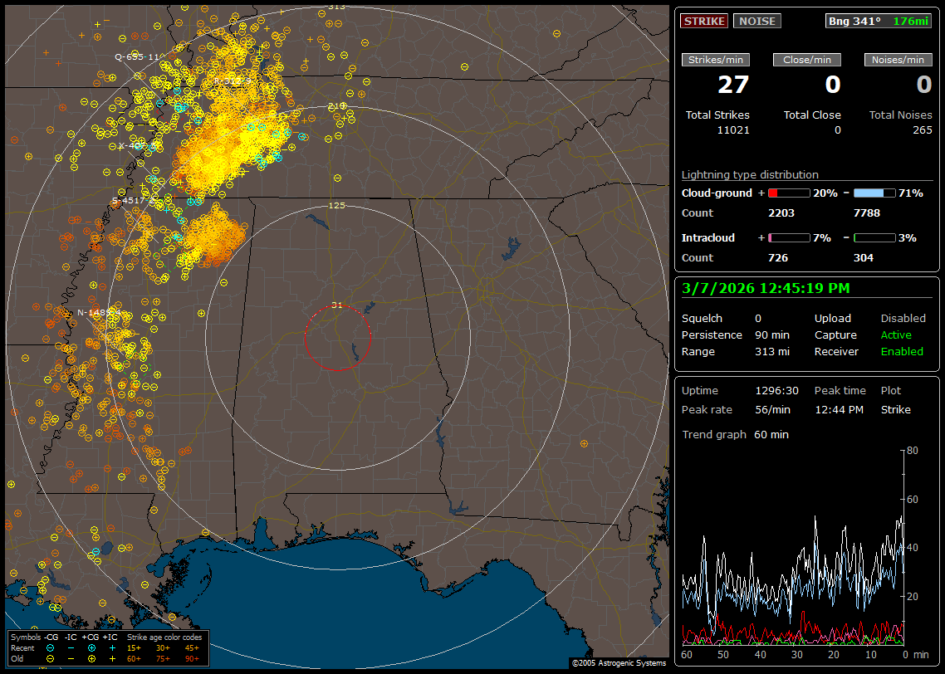This screenshot has height=674, width=945.
Task: Click the recent +CG symbol in legend
Action: pos(91,647)
